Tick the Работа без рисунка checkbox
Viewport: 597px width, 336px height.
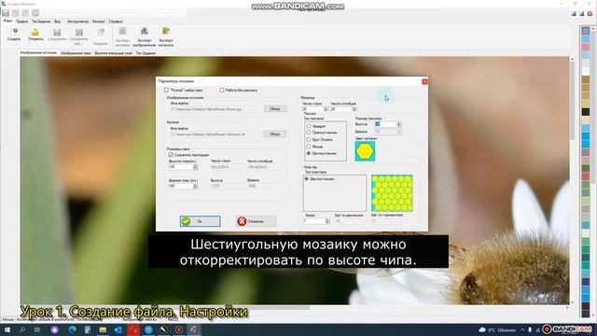(222, 91)
